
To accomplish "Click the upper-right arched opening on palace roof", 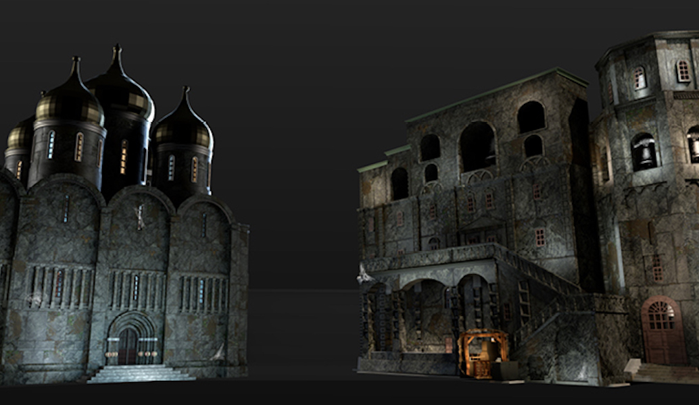I will coord(531,117).
